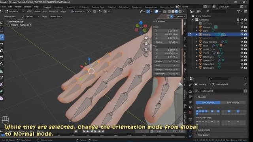Activate the Move tool in the toolbar
This screenshot has width=253, height=142.
(x=2, y=37)
